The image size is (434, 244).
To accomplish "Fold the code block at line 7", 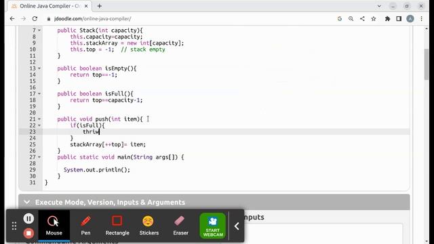I will point(39,30).
